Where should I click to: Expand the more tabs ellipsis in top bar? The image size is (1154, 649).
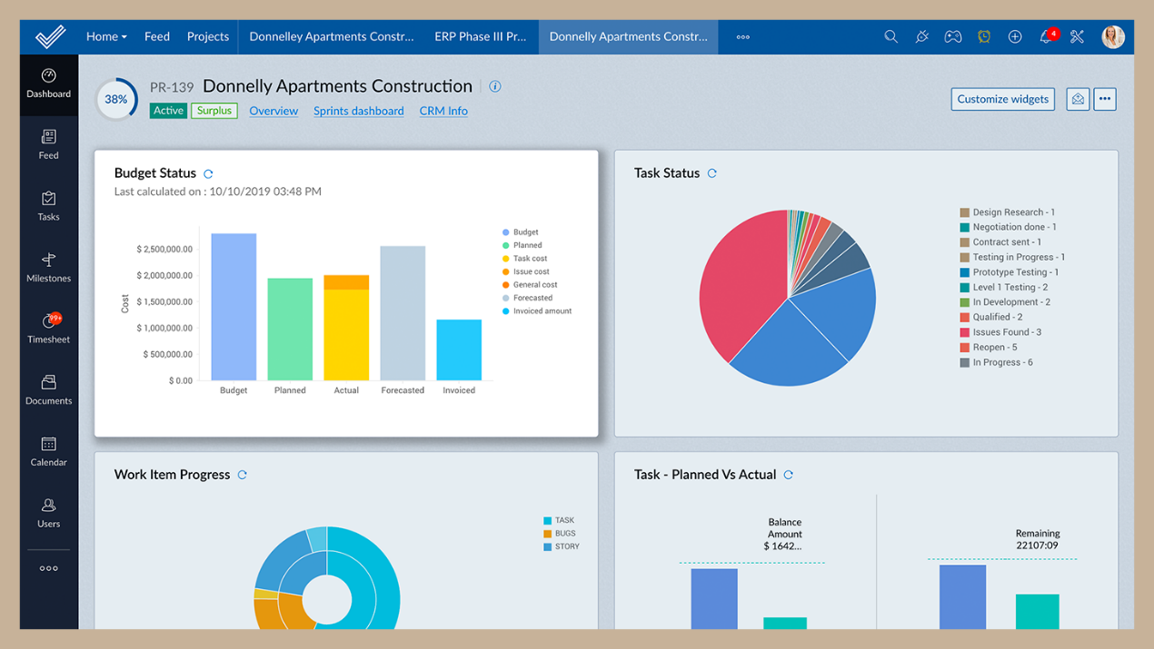[x=743, y=37]
